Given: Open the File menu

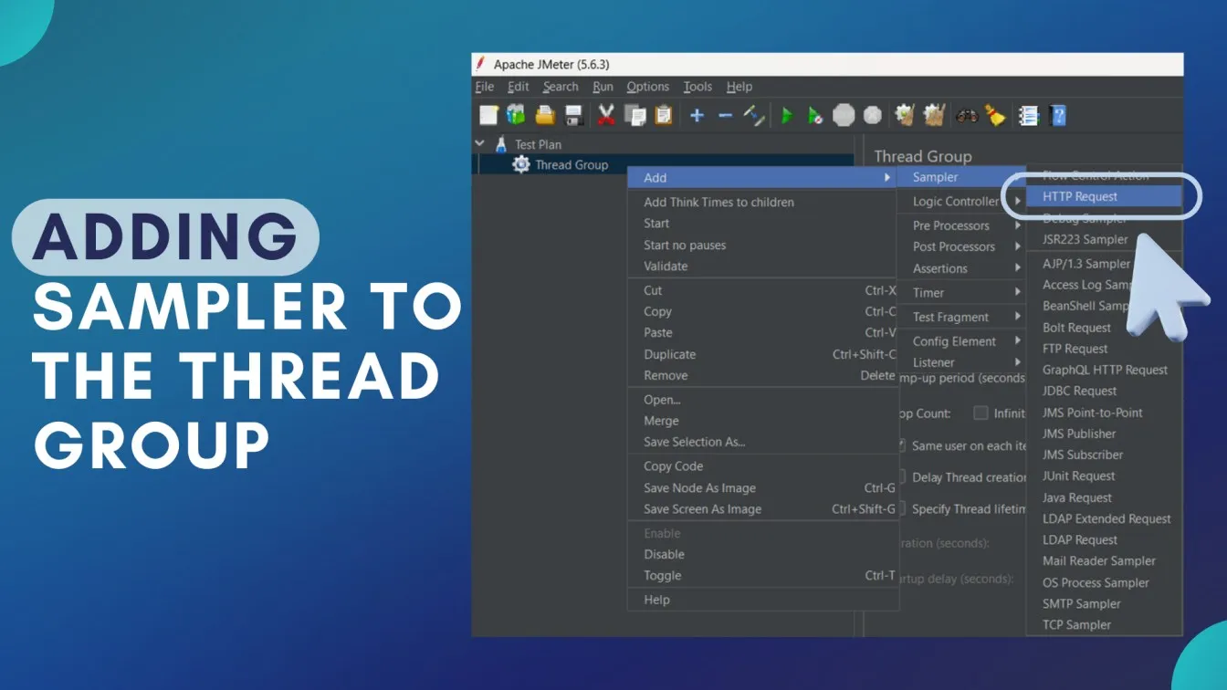Looking at the screenshot, I should (485, 87).
